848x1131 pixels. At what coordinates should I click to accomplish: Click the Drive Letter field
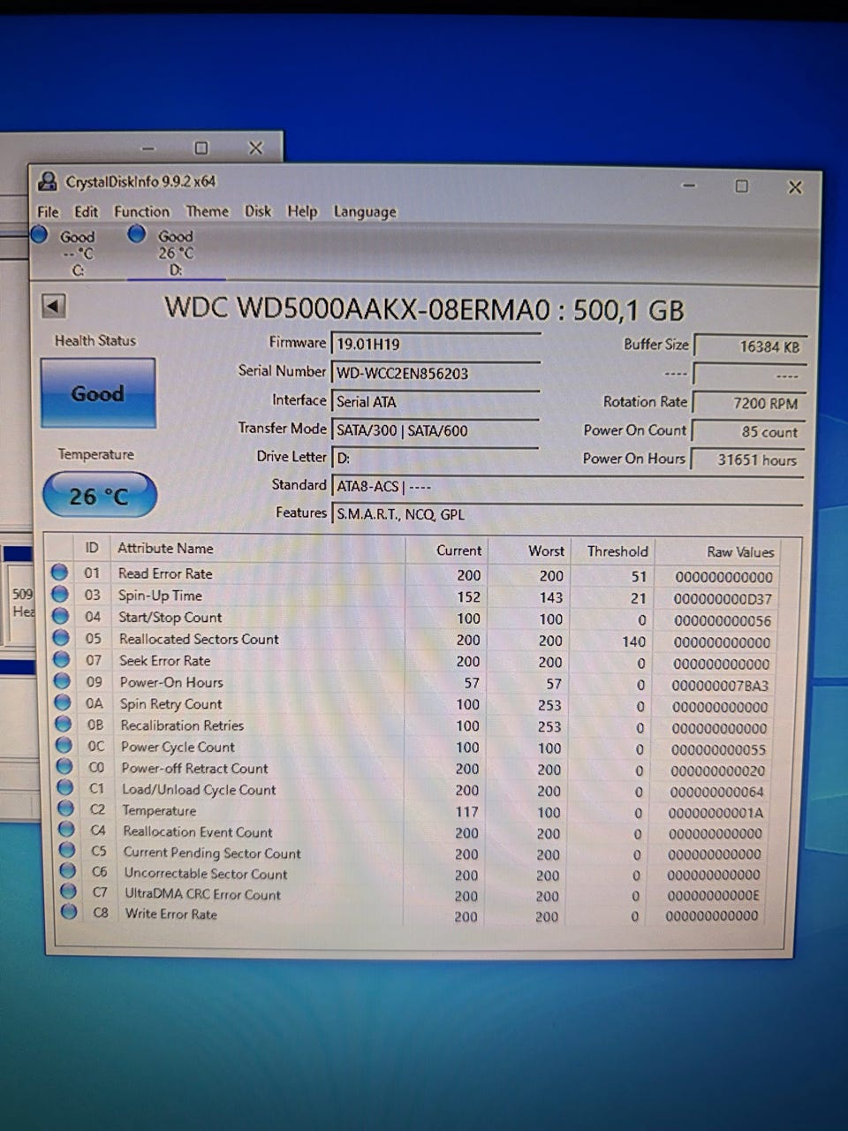[435, 459]
